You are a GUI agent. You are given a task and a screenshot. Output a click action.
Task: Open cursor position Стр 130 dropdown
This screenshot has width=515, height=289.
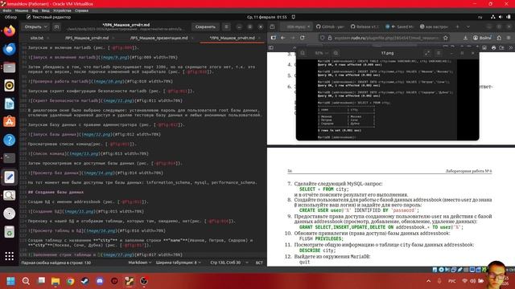(x=229, y=263)
